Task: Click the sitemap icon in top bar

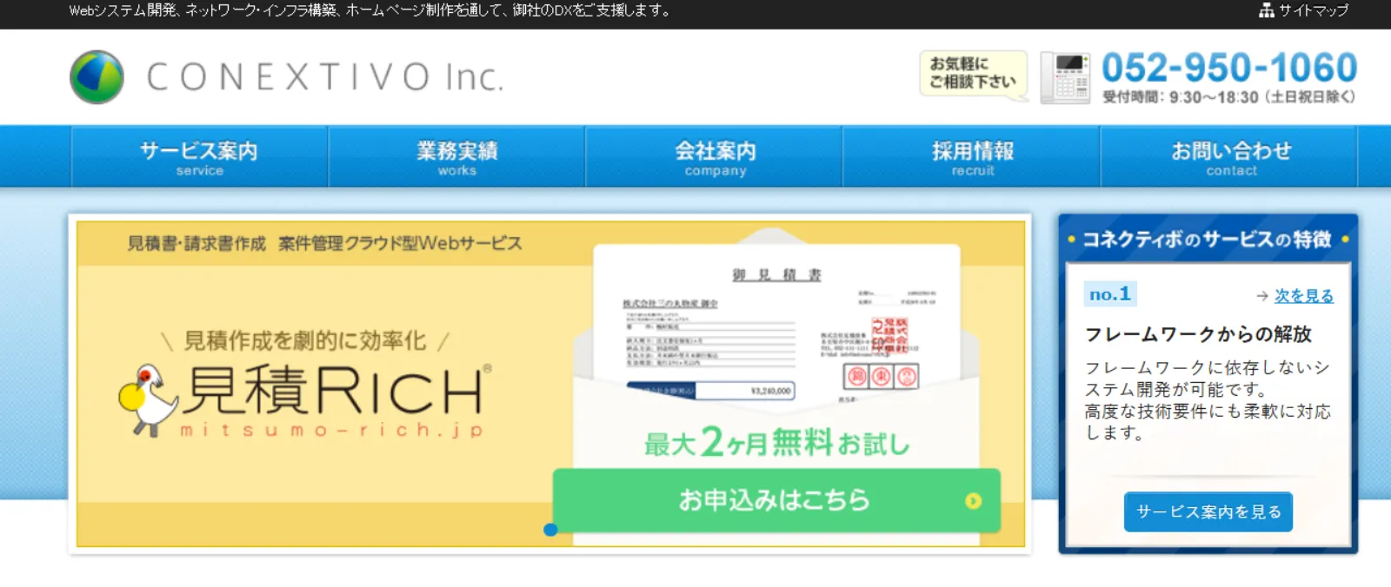Action: pyautogui.click(x=1266, y=10)
